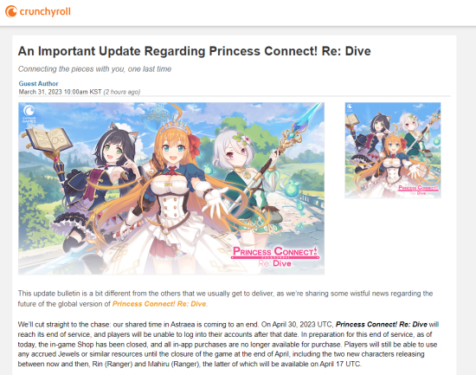Viewport: 476px width, 375px height.
Task: Click the crunchyroll wordmark in header
Action: point(45,11)
